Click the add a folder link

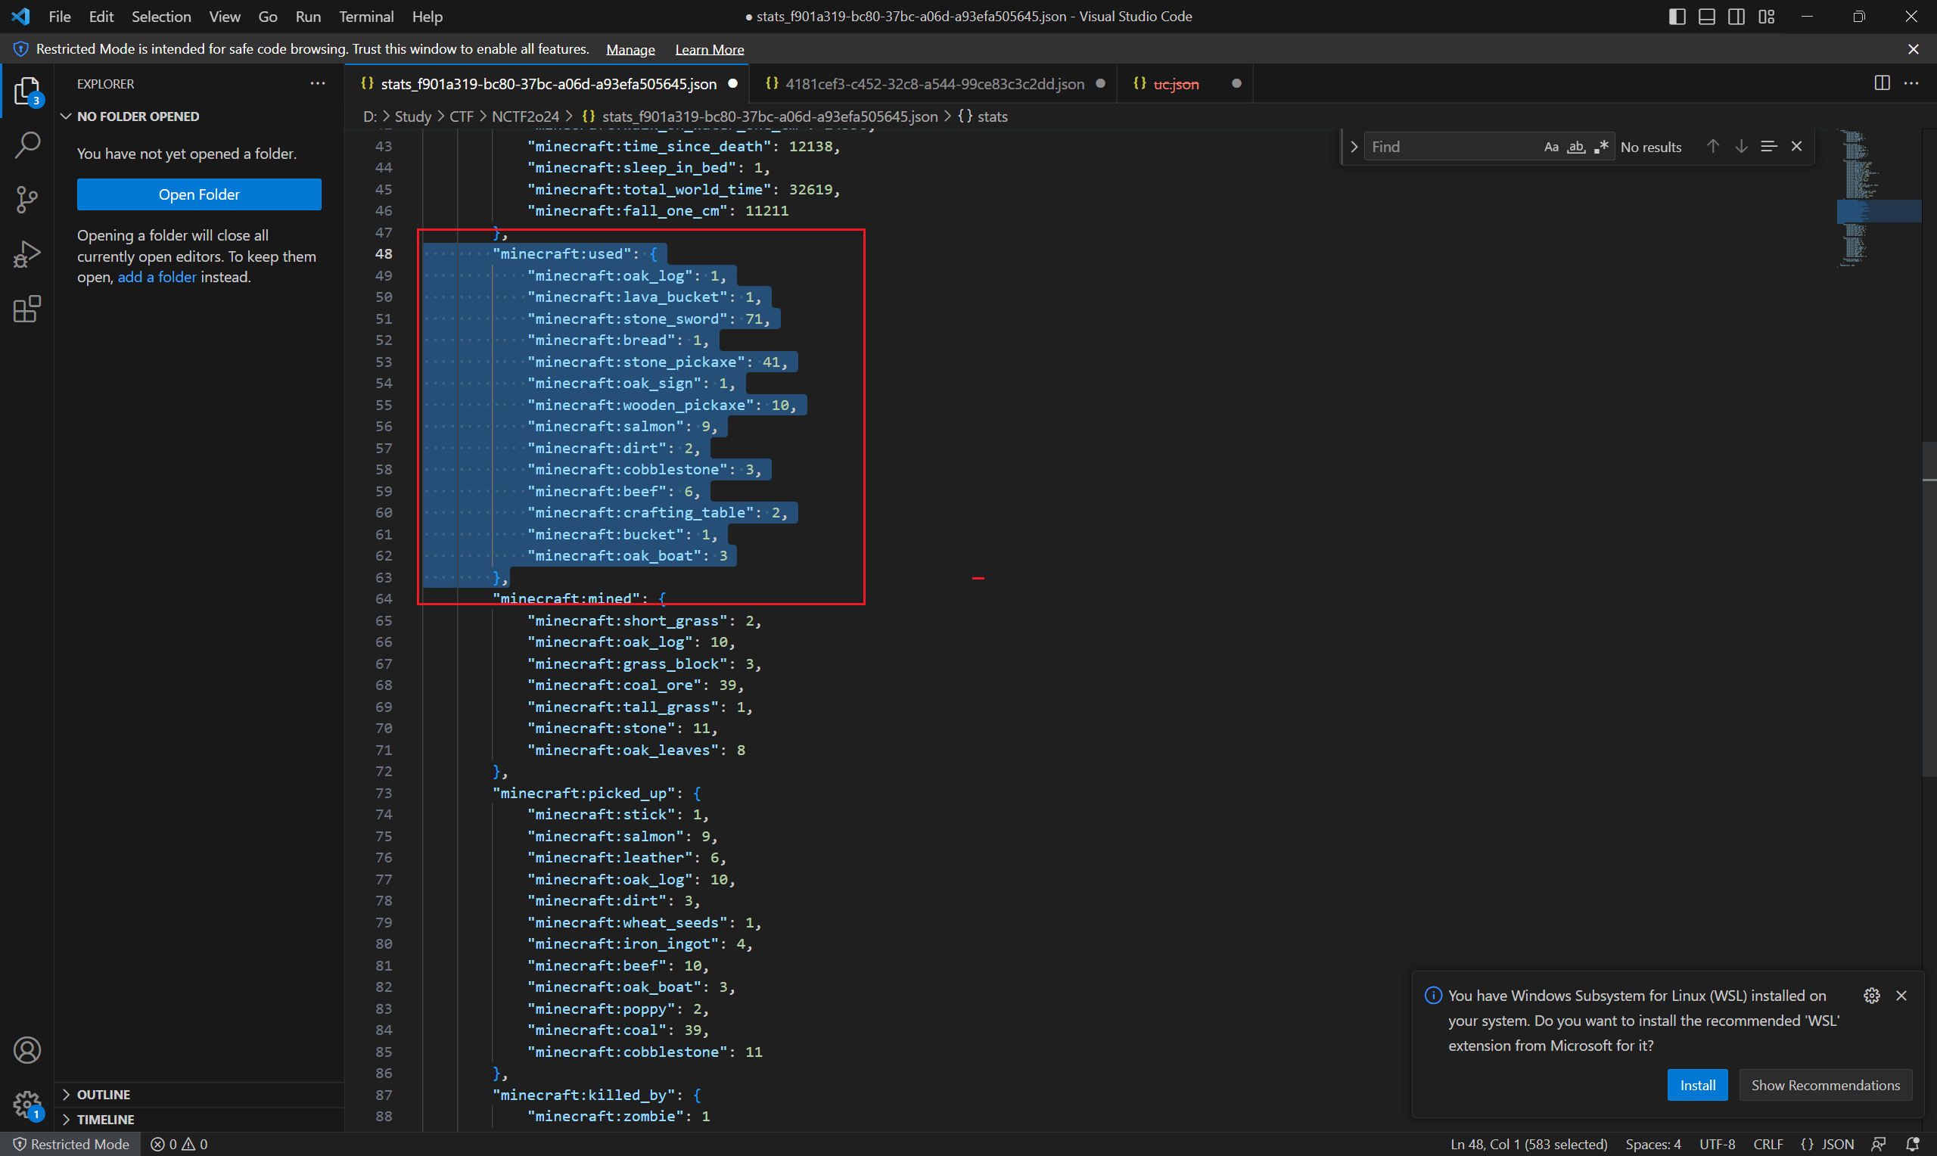pos(157,278)
